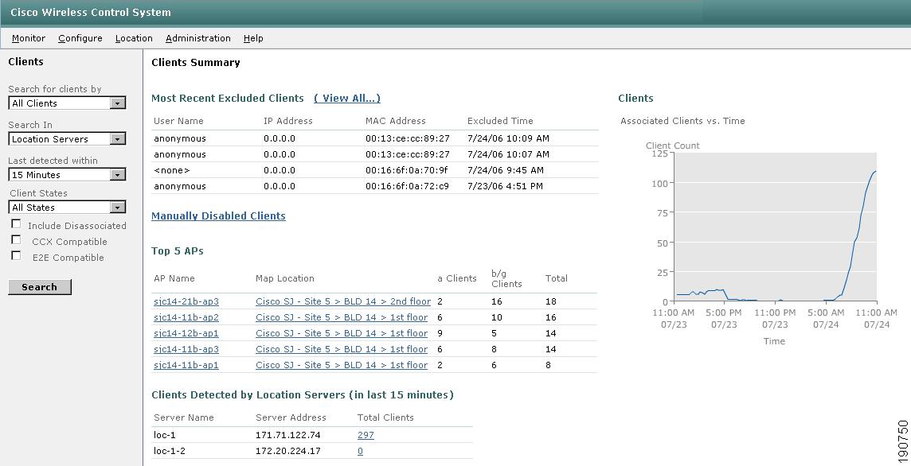Click the Total Clients column header

(x=385, y=417)
